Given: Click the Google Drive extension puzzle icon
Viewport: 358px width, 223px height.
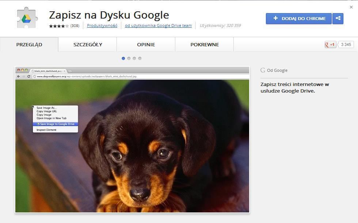Looking at the screenshot, I should [27, 18].
